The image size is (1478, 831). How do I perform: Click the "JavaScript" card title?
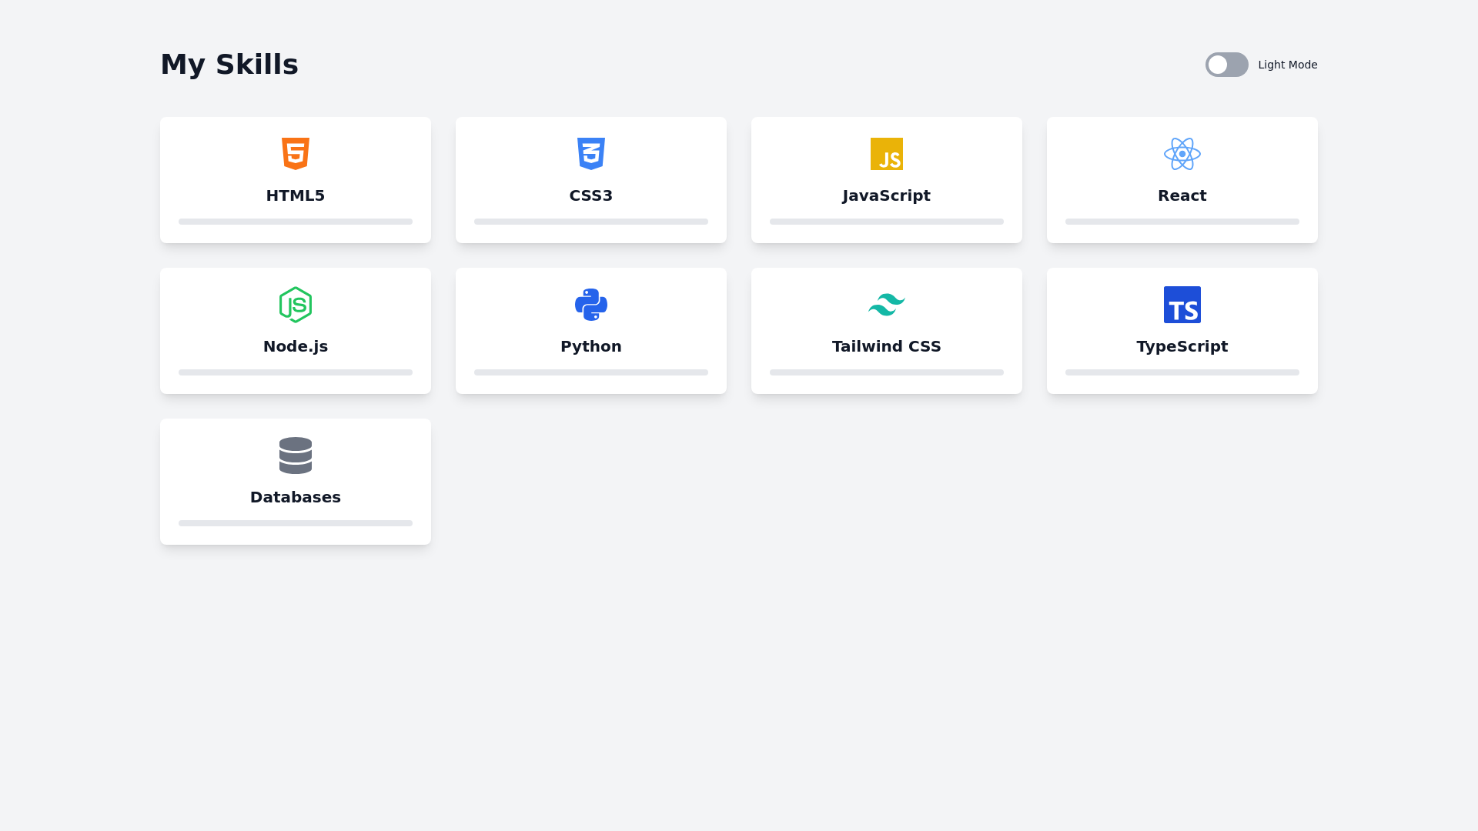point(887,195)
